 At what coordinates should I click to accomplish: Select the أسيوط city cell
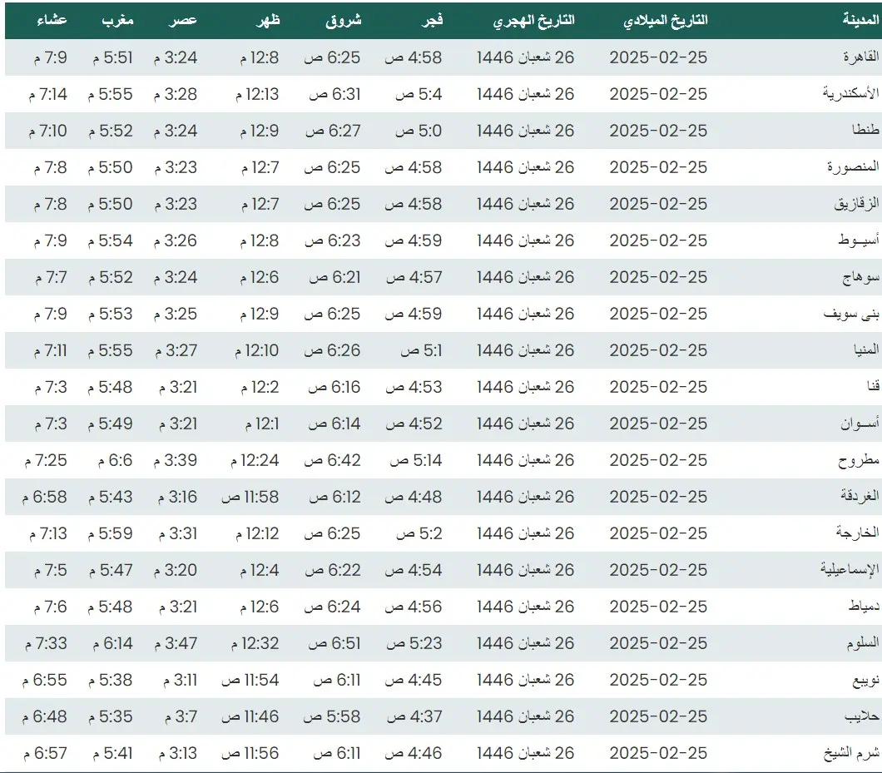(x=859, y=240)
